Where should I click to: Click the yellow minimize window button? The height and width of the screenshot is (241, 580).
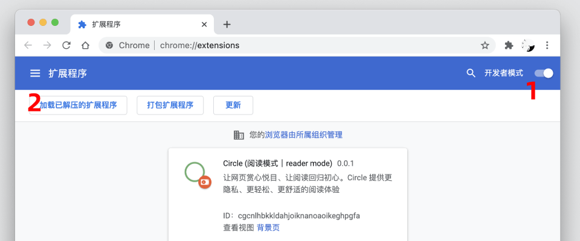click(x=43, y=22)
